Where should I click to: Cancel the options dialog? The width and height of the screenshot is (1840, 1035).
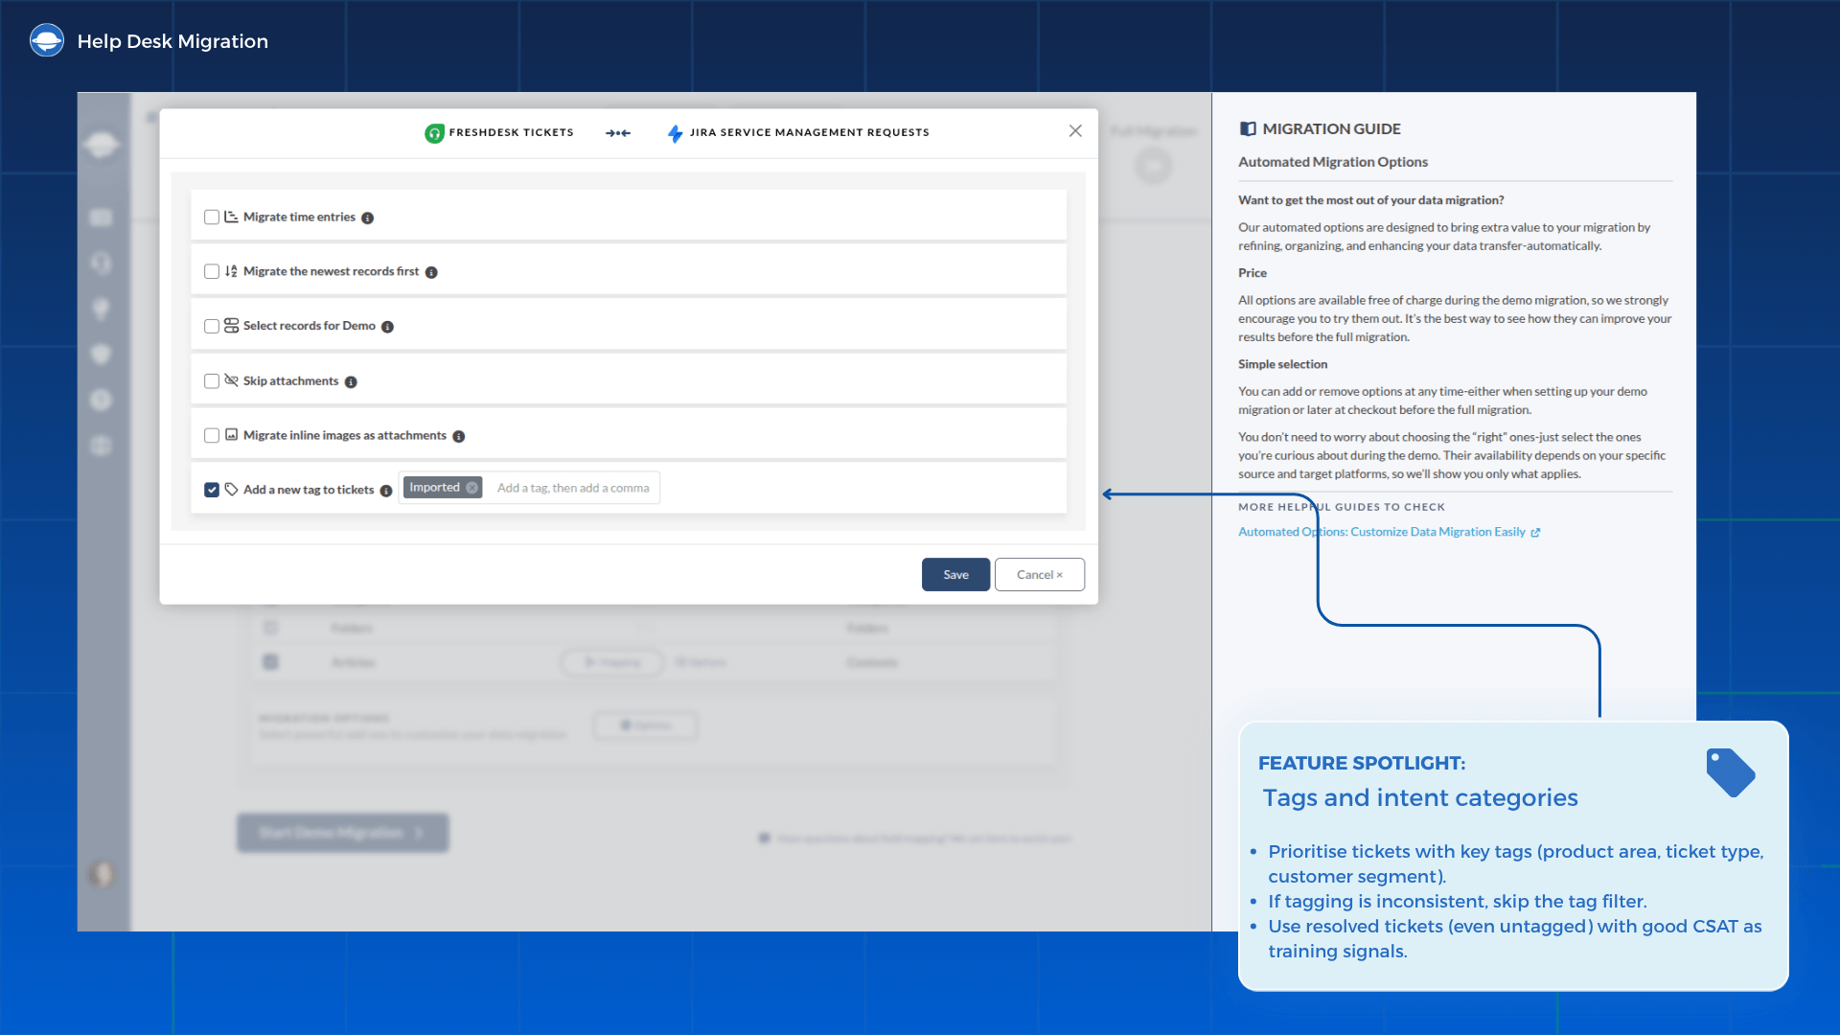1040,575
